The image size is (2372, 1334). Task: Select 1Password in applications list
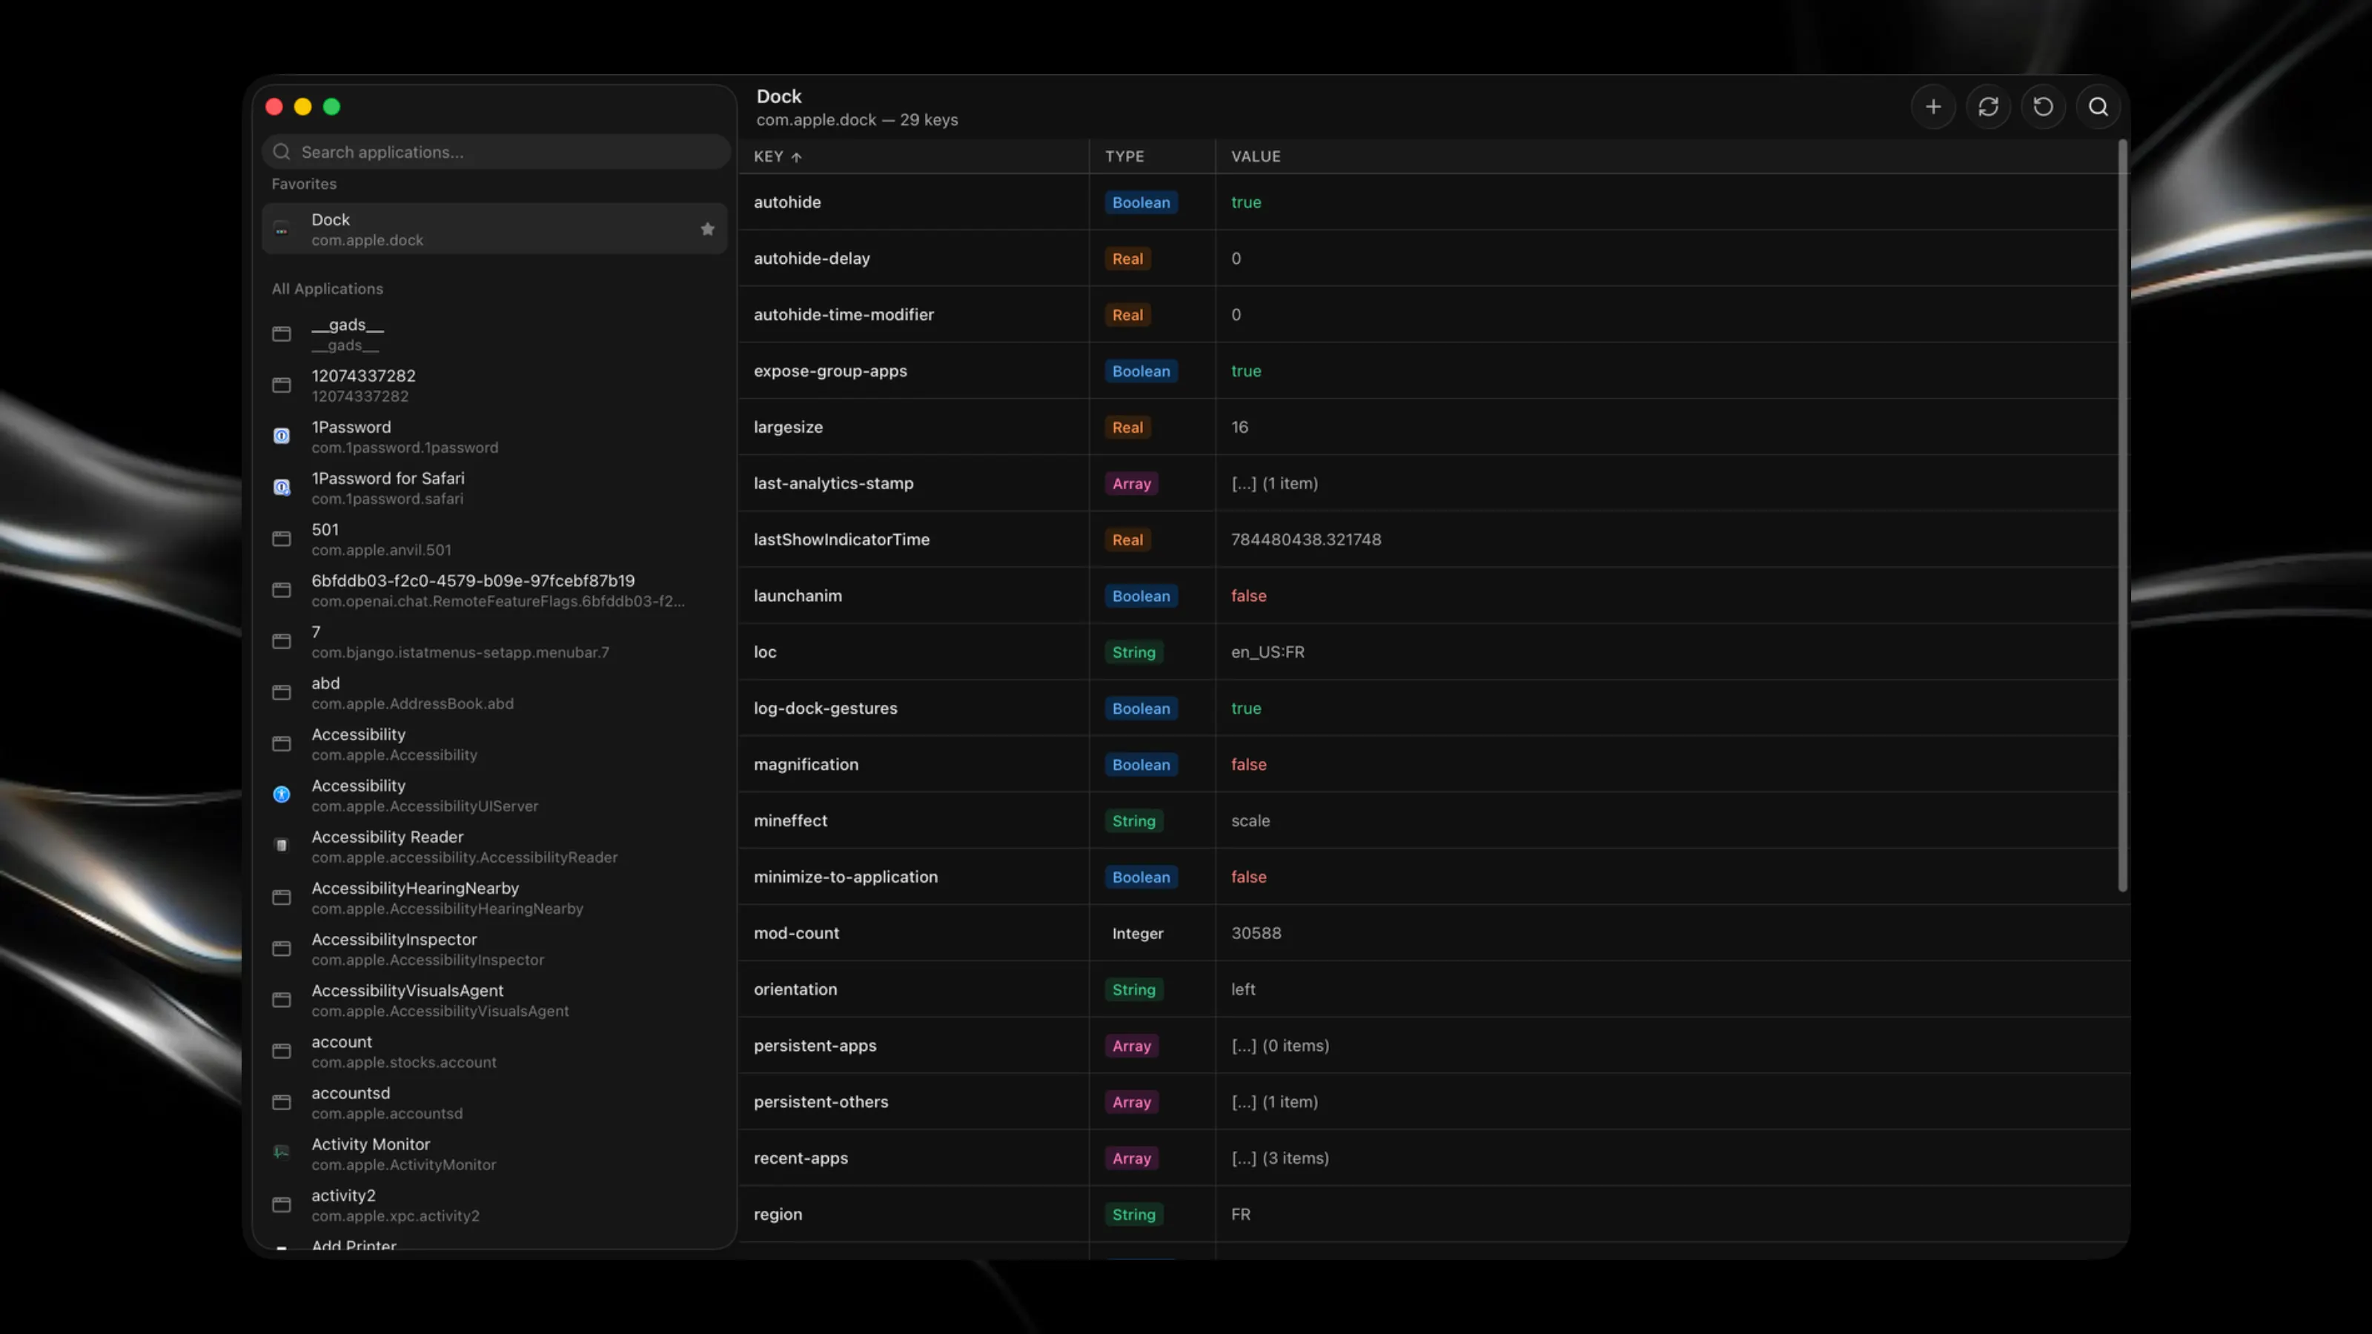pyautogui.click(x=494, y=437)
